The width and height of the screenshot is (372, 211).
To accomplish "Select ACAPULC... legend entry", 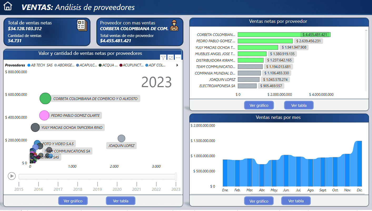I will coord(86,65).
